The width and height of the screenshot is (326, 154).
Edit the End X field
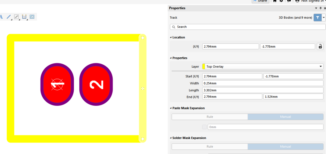[x=232, y=97]
